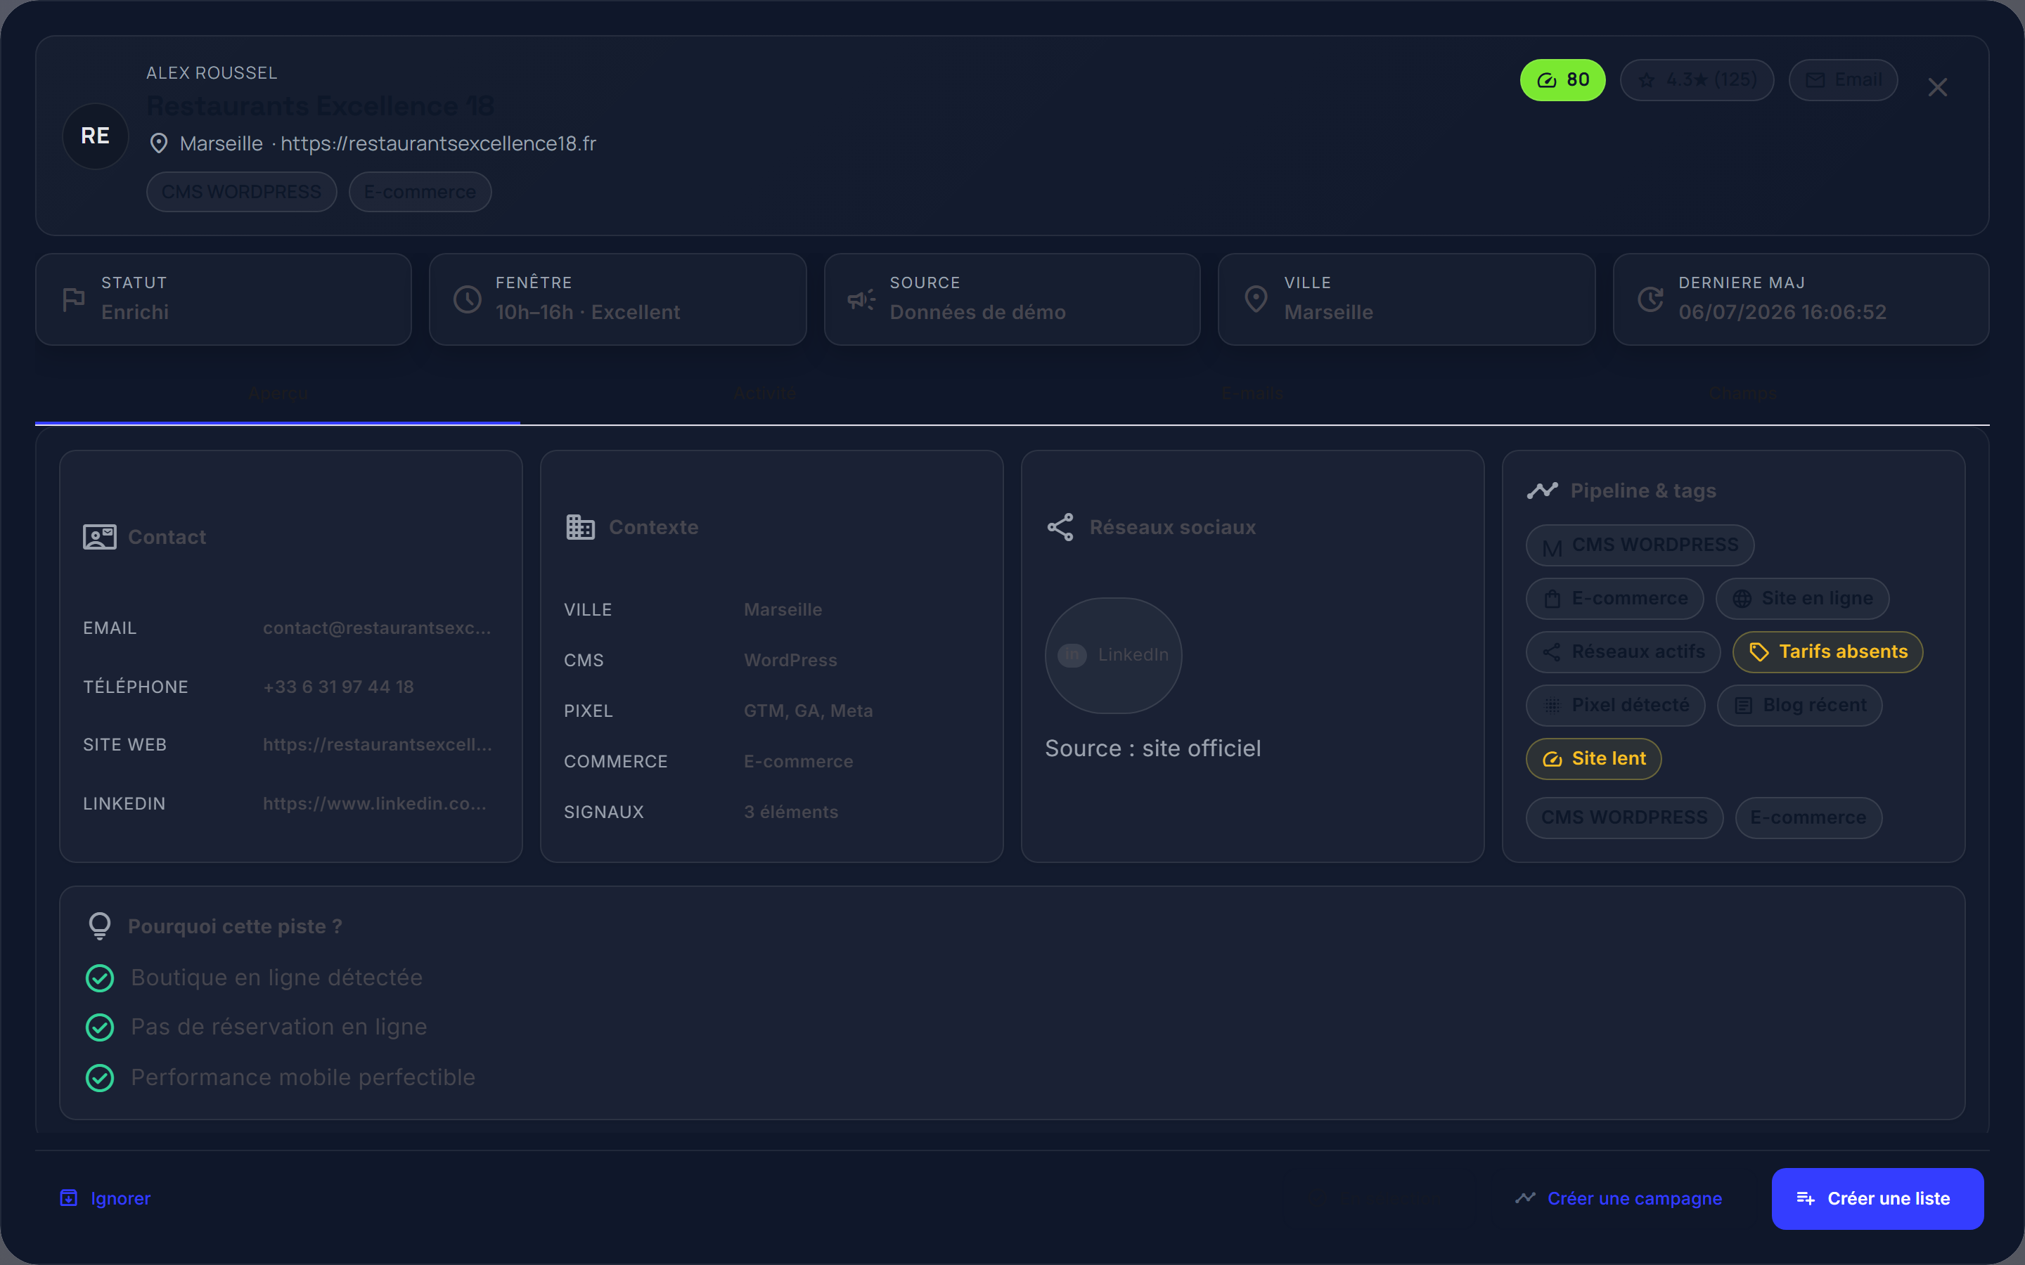Viewport: 2025px width, 1265px height.
Task: Click the bag icon on E-commerce tag
Action: click(1552, 599)
